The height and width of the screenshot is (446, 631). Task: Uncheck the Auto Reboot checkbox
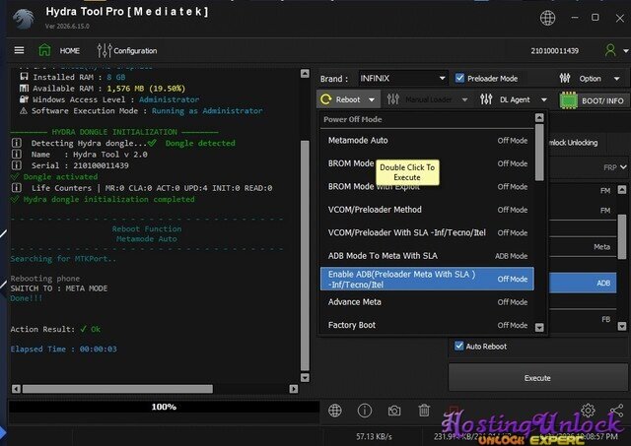pyautogui.click(x=458, y=346)
